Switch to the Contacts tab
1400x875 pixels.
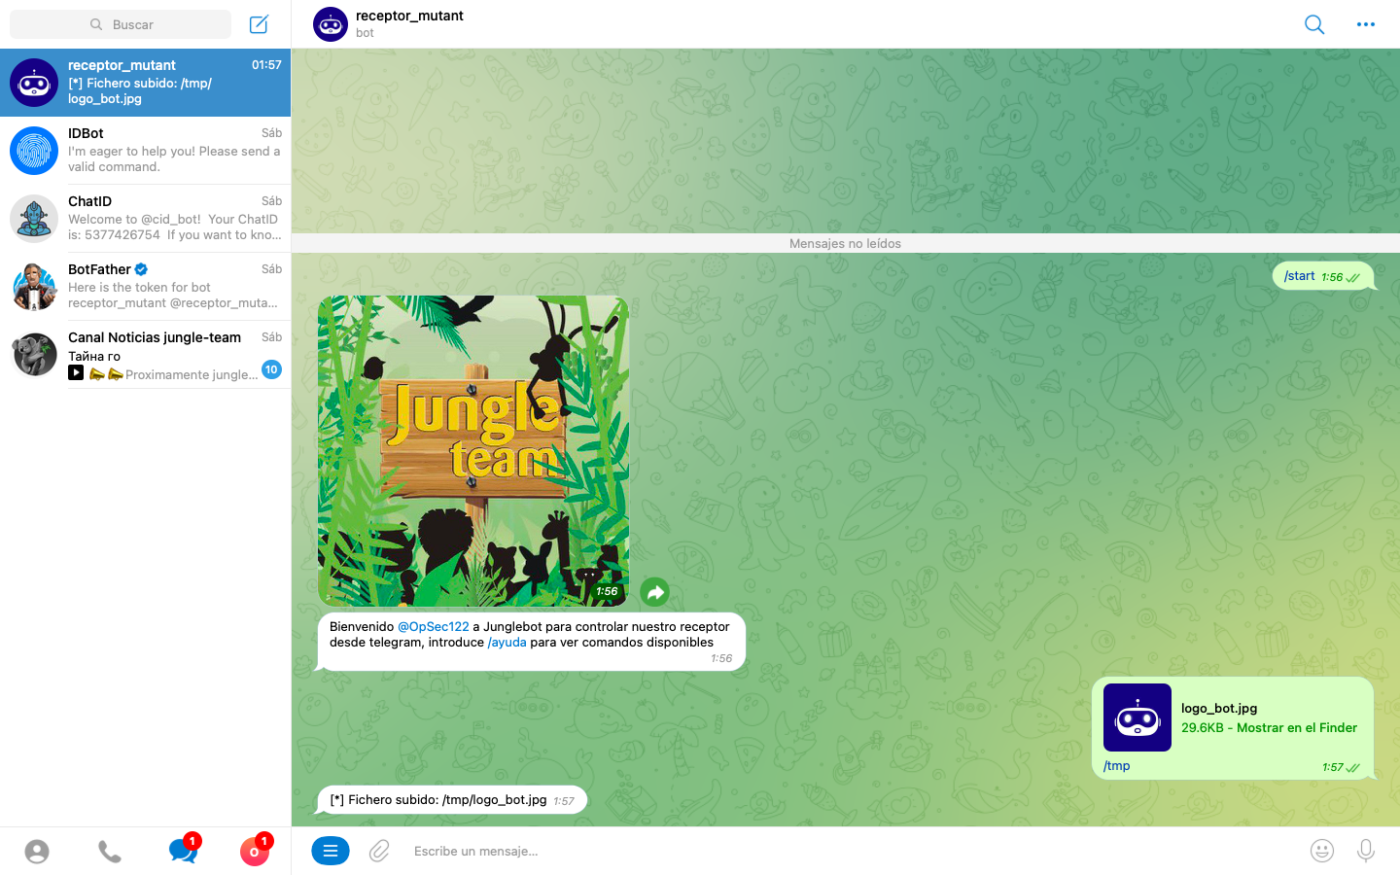coord(37,852)
